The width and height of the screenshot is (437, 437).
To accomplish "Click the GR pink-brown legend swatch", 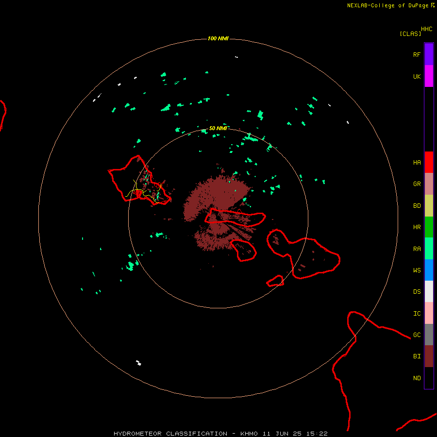I will pyautogui.click(x=429, y=184).
